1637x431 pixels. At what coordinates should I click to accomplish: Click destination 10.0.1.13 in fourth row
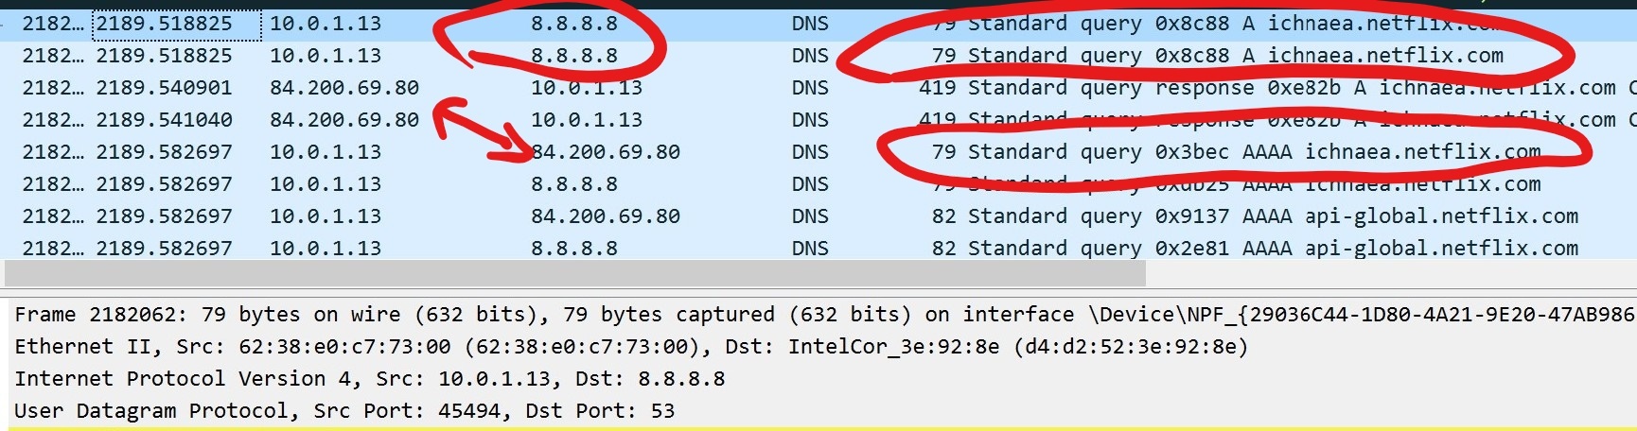587,120
